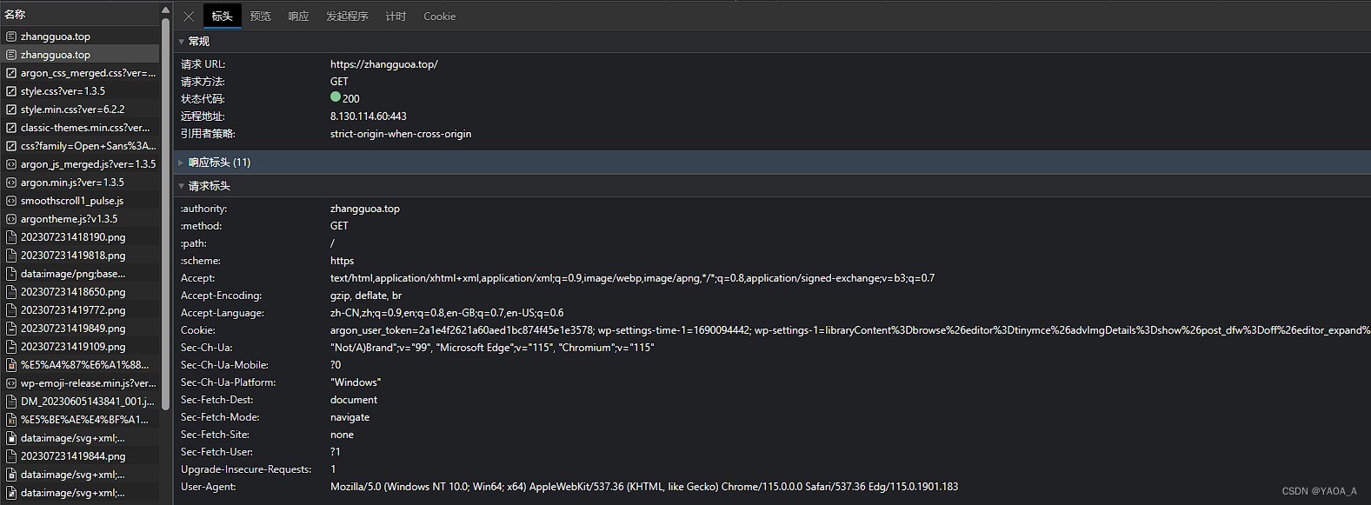Open the 预览 tab
Viewport: 1371px width, 505px height.
point(260,17)
